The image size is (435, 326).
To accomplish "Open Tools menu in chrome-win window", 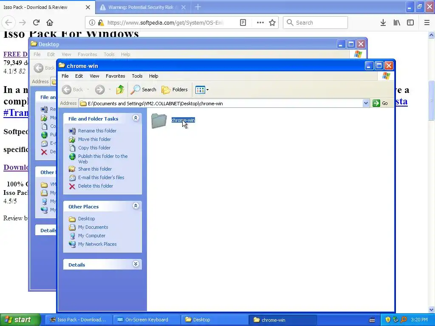I will pos(137,76).
